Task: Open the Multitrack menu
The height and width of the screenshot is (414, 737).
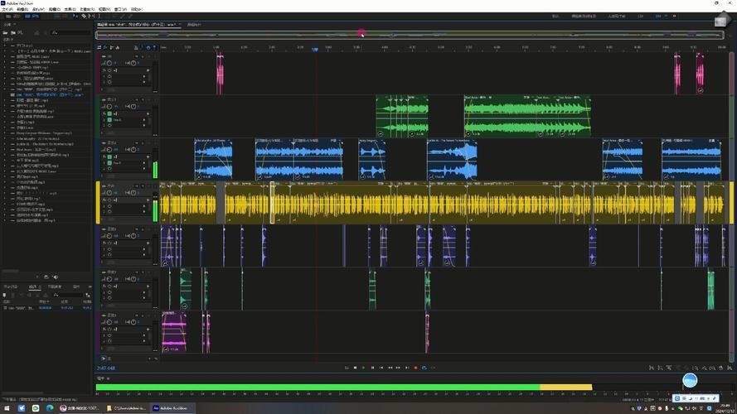Action: (38, 9)
